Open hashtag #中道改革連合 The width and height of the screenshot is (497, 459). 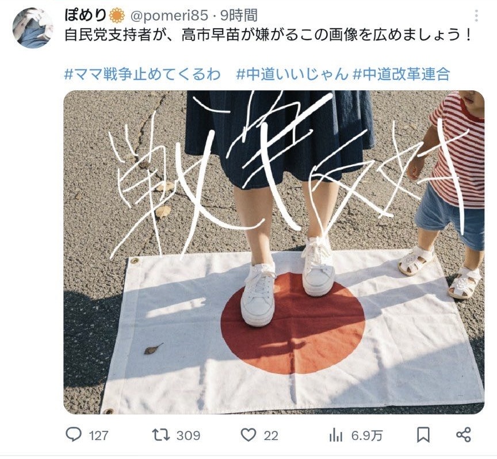pyautogui.click(x=402, y=75)
